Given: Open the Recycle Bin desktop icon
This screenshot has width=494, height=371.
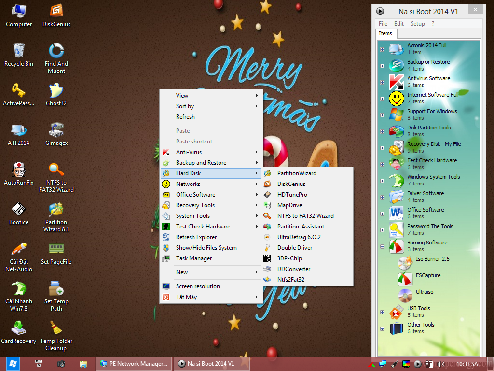Looking at the screenshot, I should [x=19, y=55].
